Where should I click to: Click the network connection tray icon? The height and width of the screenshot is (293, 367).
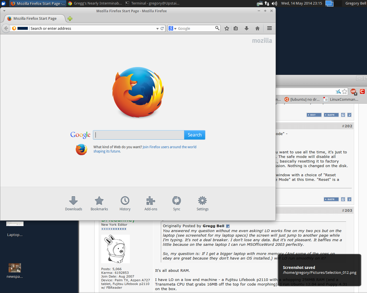tap(267, 3)
